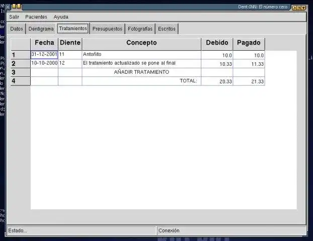Open the Salir menu
Screen dimensions: 313x241
pos(14,17)
